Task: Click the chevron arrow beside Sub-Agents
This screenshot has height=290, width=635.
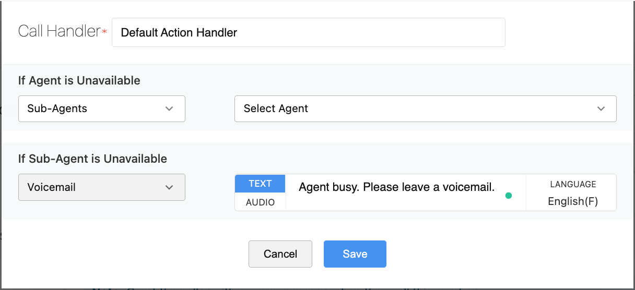Action: [169, 109]
